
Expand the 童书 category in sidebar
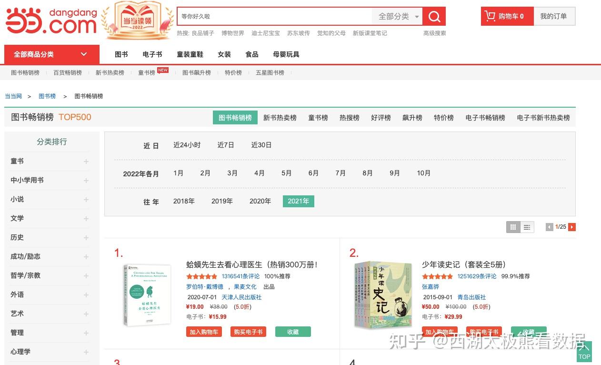click(86, 161)
